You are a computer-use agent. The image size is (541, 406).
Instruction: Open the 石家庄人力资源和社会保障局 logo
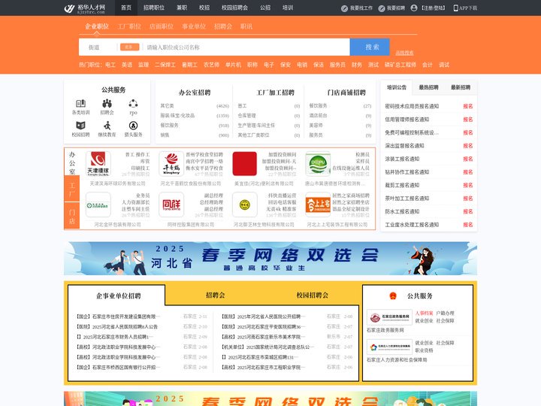[x=389, y=347]
